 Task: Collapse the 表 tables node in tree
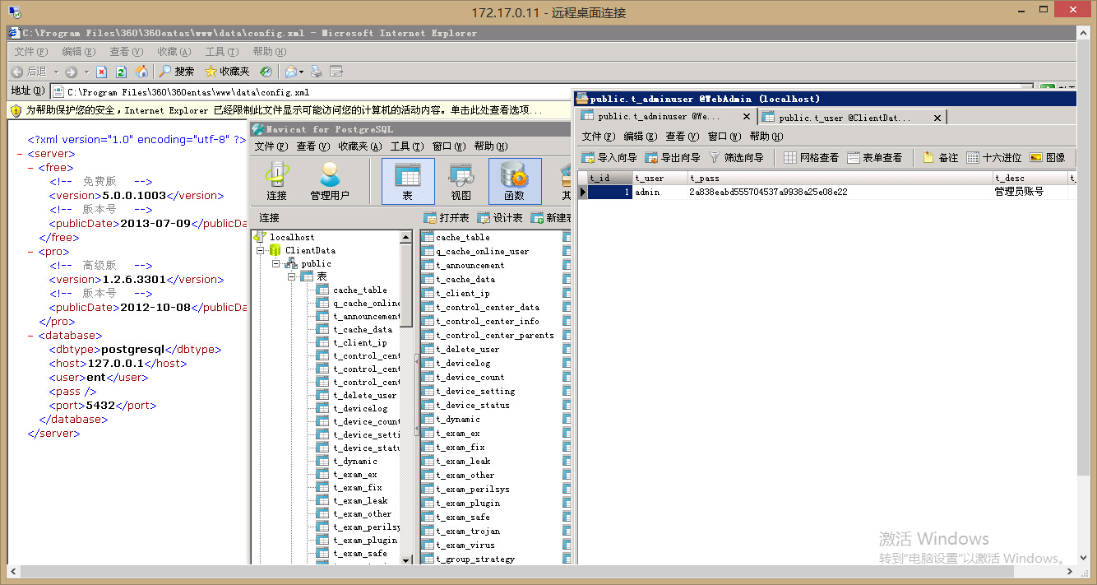click(x=293, y=276)
